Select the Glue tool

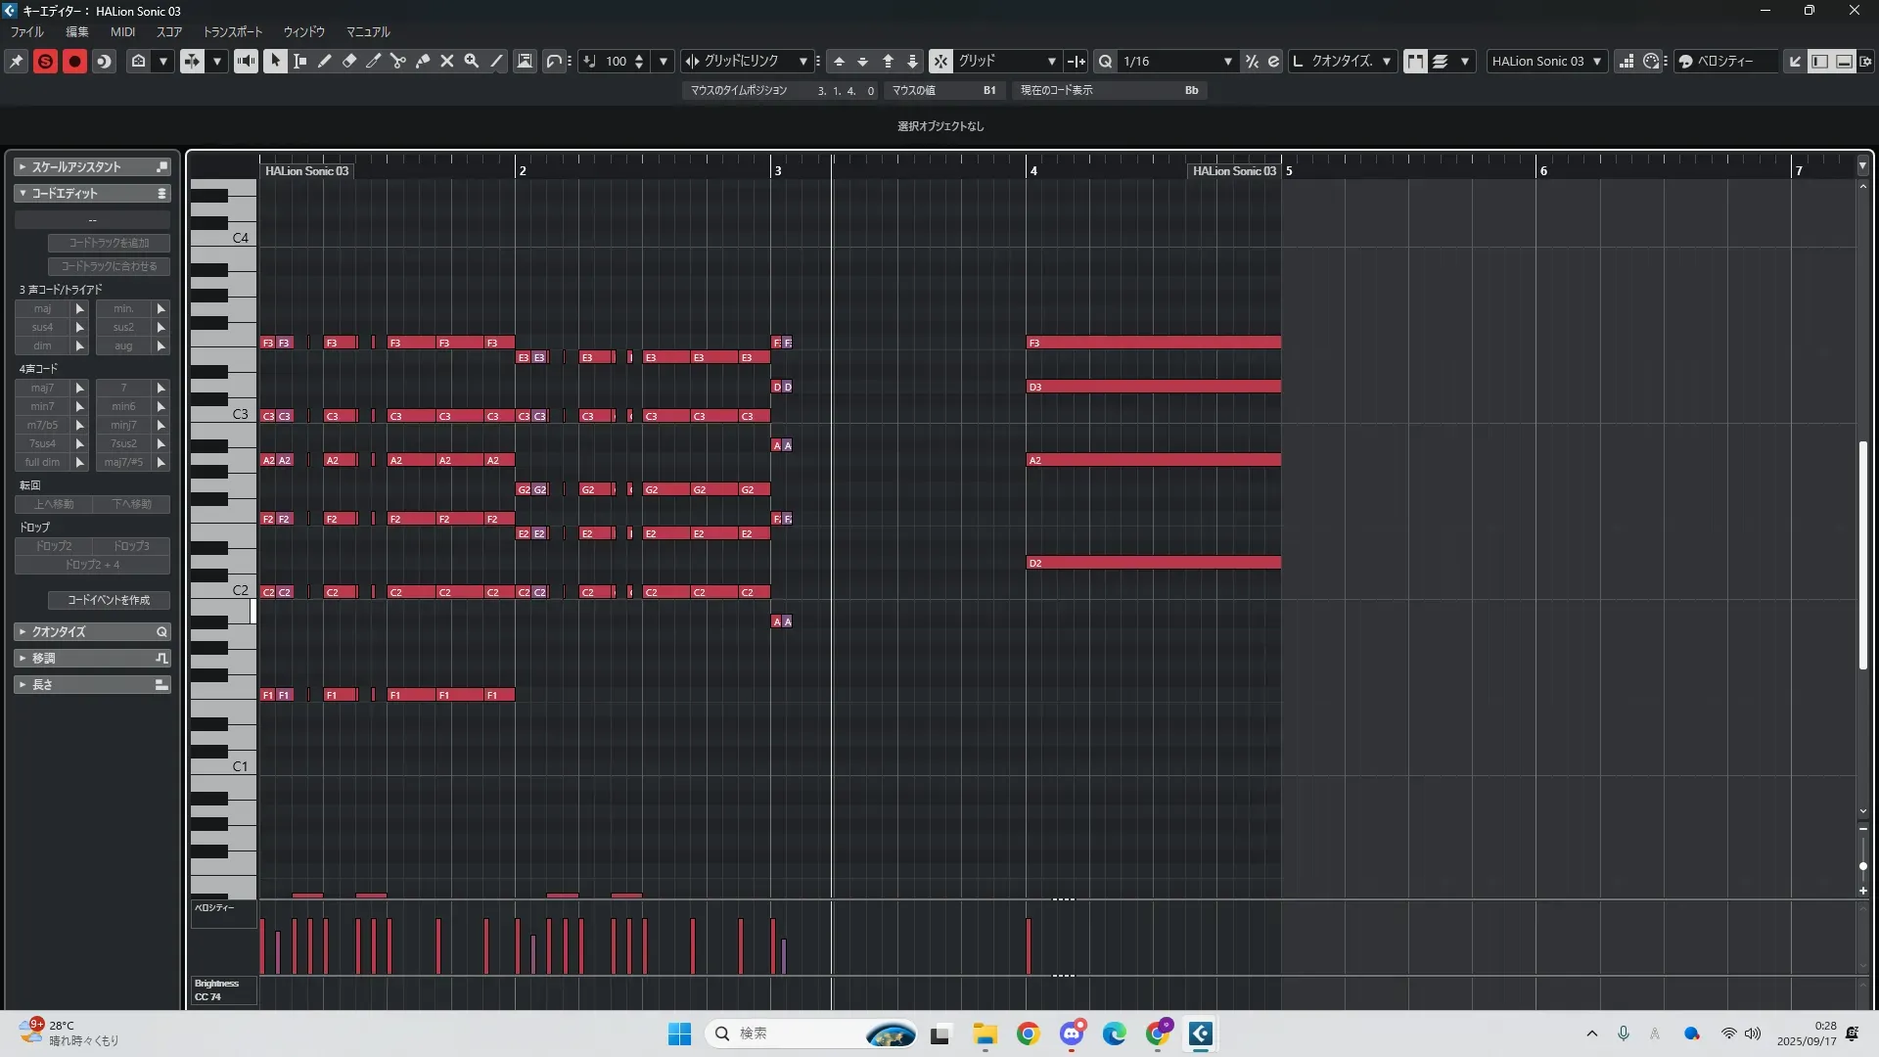[x=423, y=62]
